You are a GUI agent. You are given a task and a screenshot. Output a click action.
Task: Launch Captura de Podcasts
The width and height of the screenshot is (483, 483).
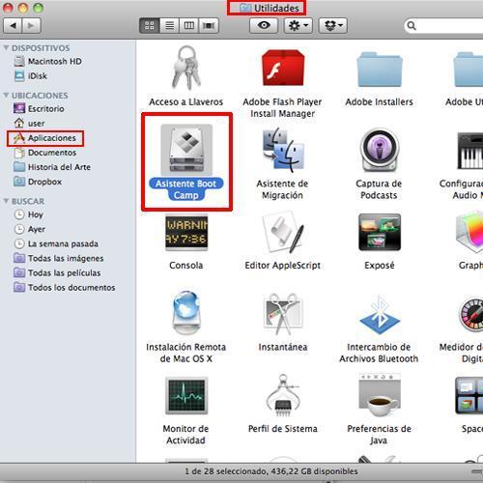pyautogui.click(x=380, y=150)
